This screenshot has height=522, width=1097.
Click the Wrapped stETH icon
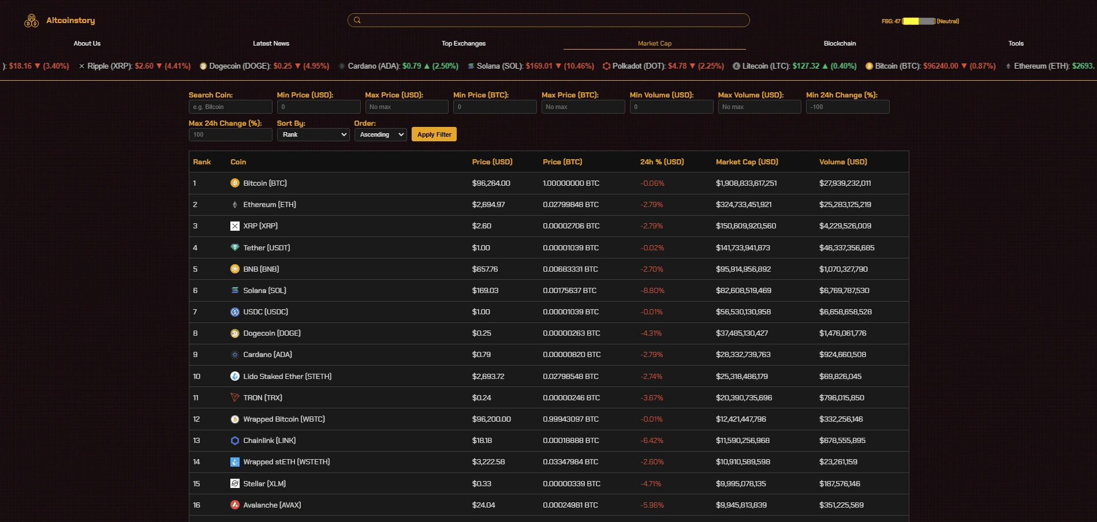click(x=235, y=462)
